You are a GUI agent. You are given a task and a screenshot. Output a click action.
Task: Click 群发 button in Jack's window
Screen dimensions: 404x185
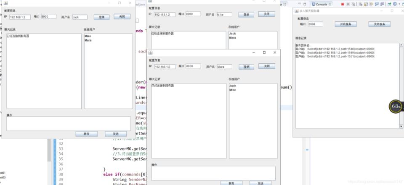click(x=87, y=134)
